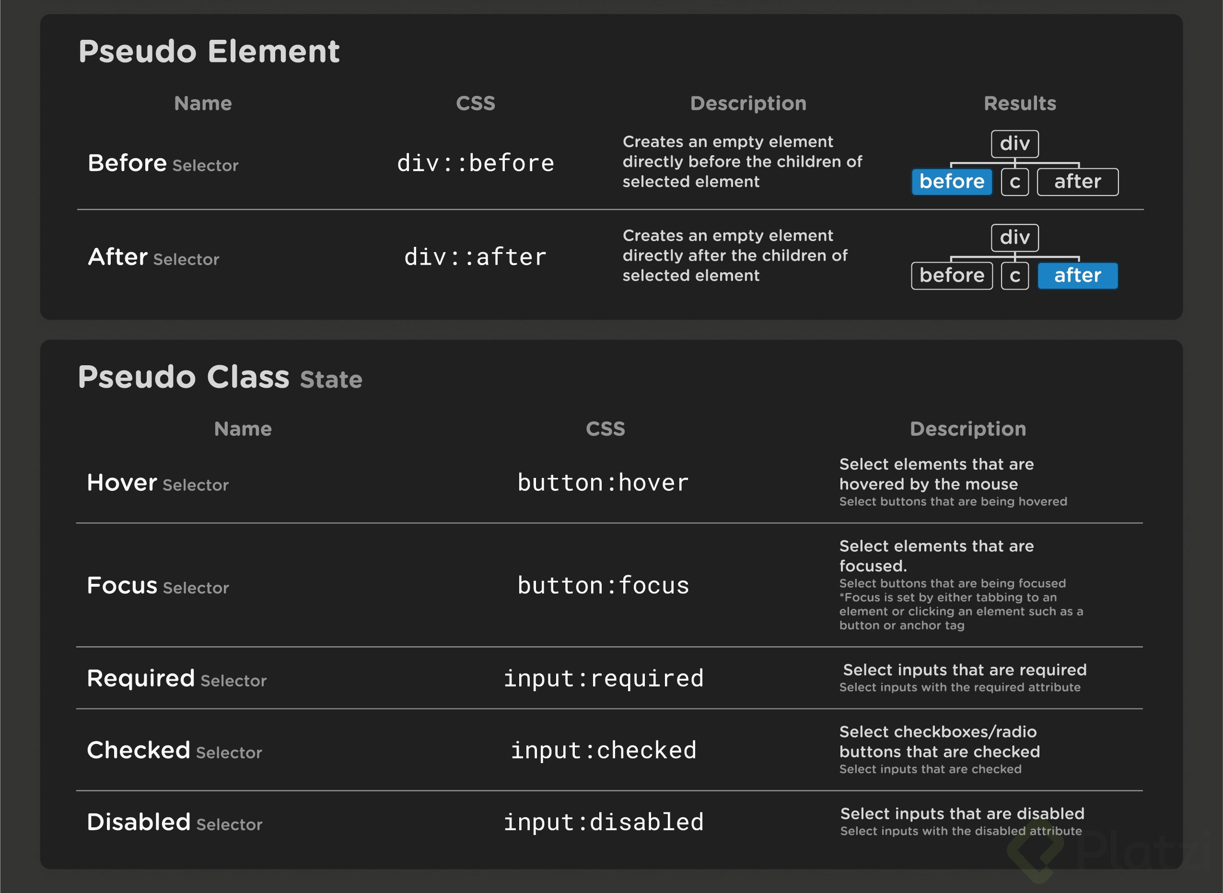The height and width of the screenshot is (893, 1223).
Task: Select the 'div' node in After row diagram
Action: pos(1015,238)
